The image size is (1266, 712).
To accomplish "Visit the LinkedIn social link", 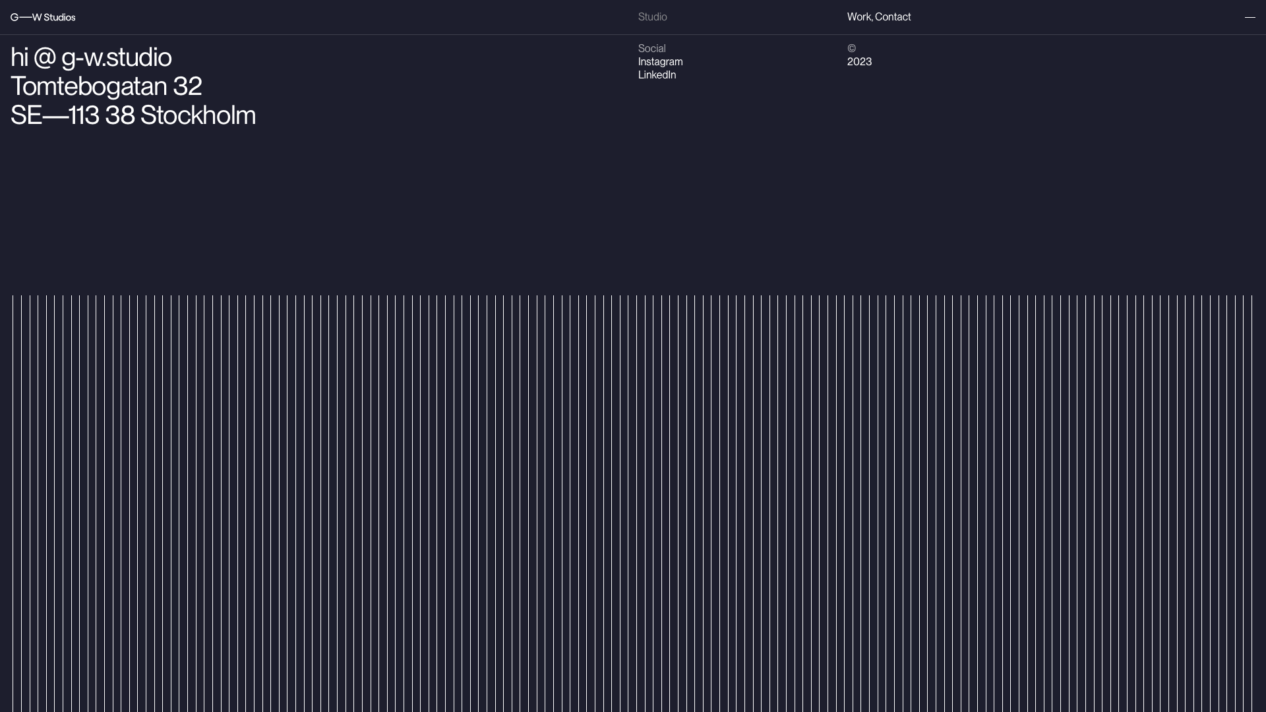I will tap(657, 74).
